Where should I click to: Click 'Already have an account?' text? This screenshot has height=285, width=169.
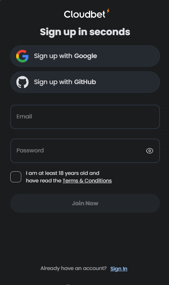74,268
